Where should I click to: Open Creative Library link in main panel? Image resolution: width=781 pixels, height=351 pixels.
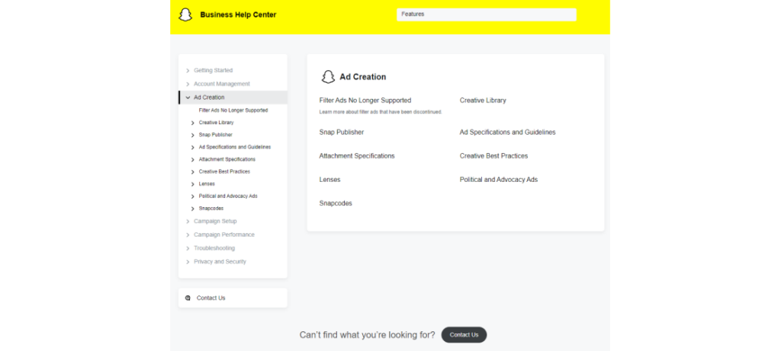pos(483,101)
